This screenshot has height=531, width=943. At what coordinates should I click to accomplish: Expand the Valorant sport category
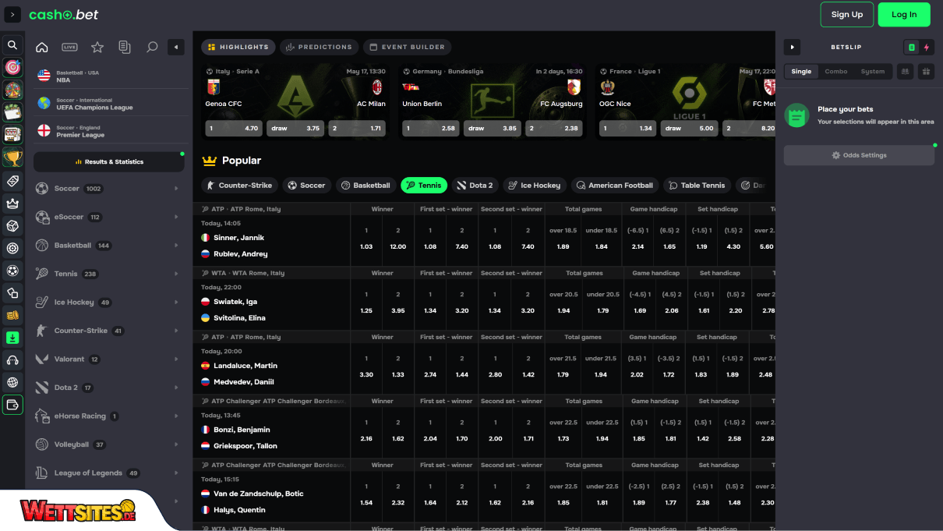click(109, 359)
